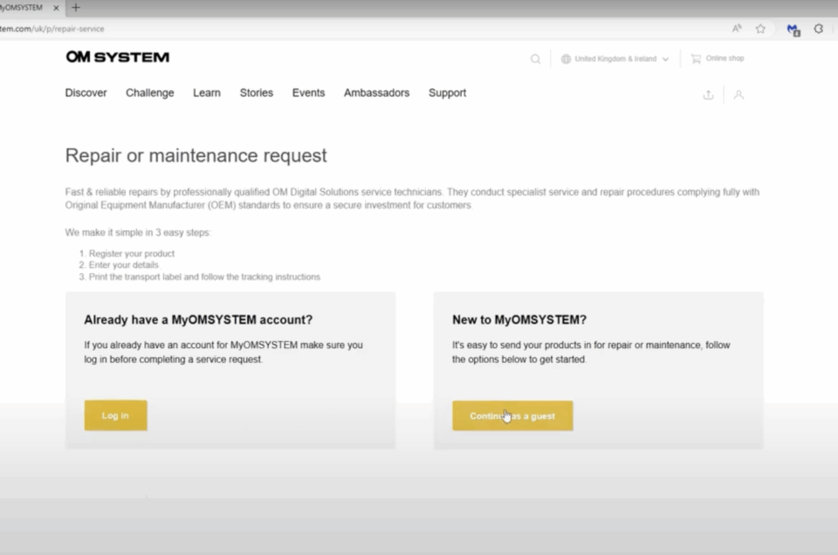Click the upload tray icon in navigation

pos(708,95)
